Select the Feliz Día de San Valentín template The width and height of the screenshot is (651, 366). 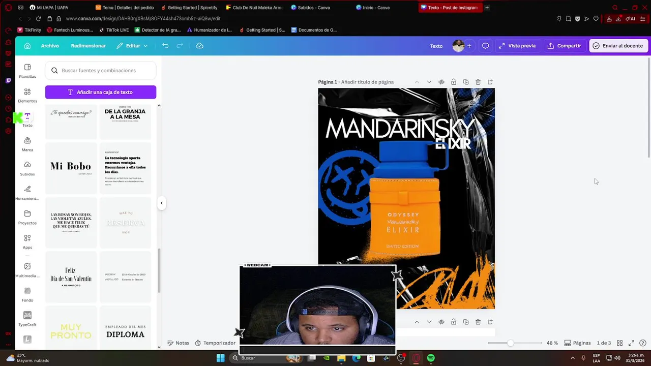pyautogui.click(x=71, y=276)
